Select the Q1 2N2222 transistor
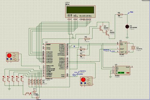The width and height of the screenshot is (150, 100). 107,33
